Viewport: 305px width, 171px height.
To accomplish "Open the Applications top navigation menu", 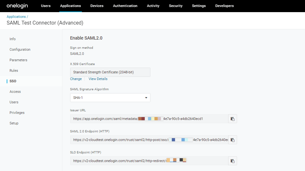I will tap(70, 6).
